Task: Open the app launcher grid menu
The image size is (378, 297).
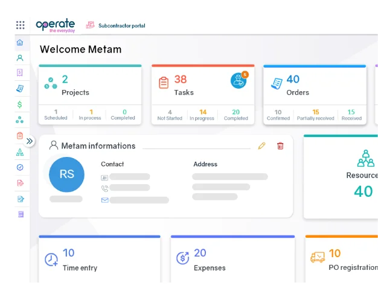Action: pos(21,25)
